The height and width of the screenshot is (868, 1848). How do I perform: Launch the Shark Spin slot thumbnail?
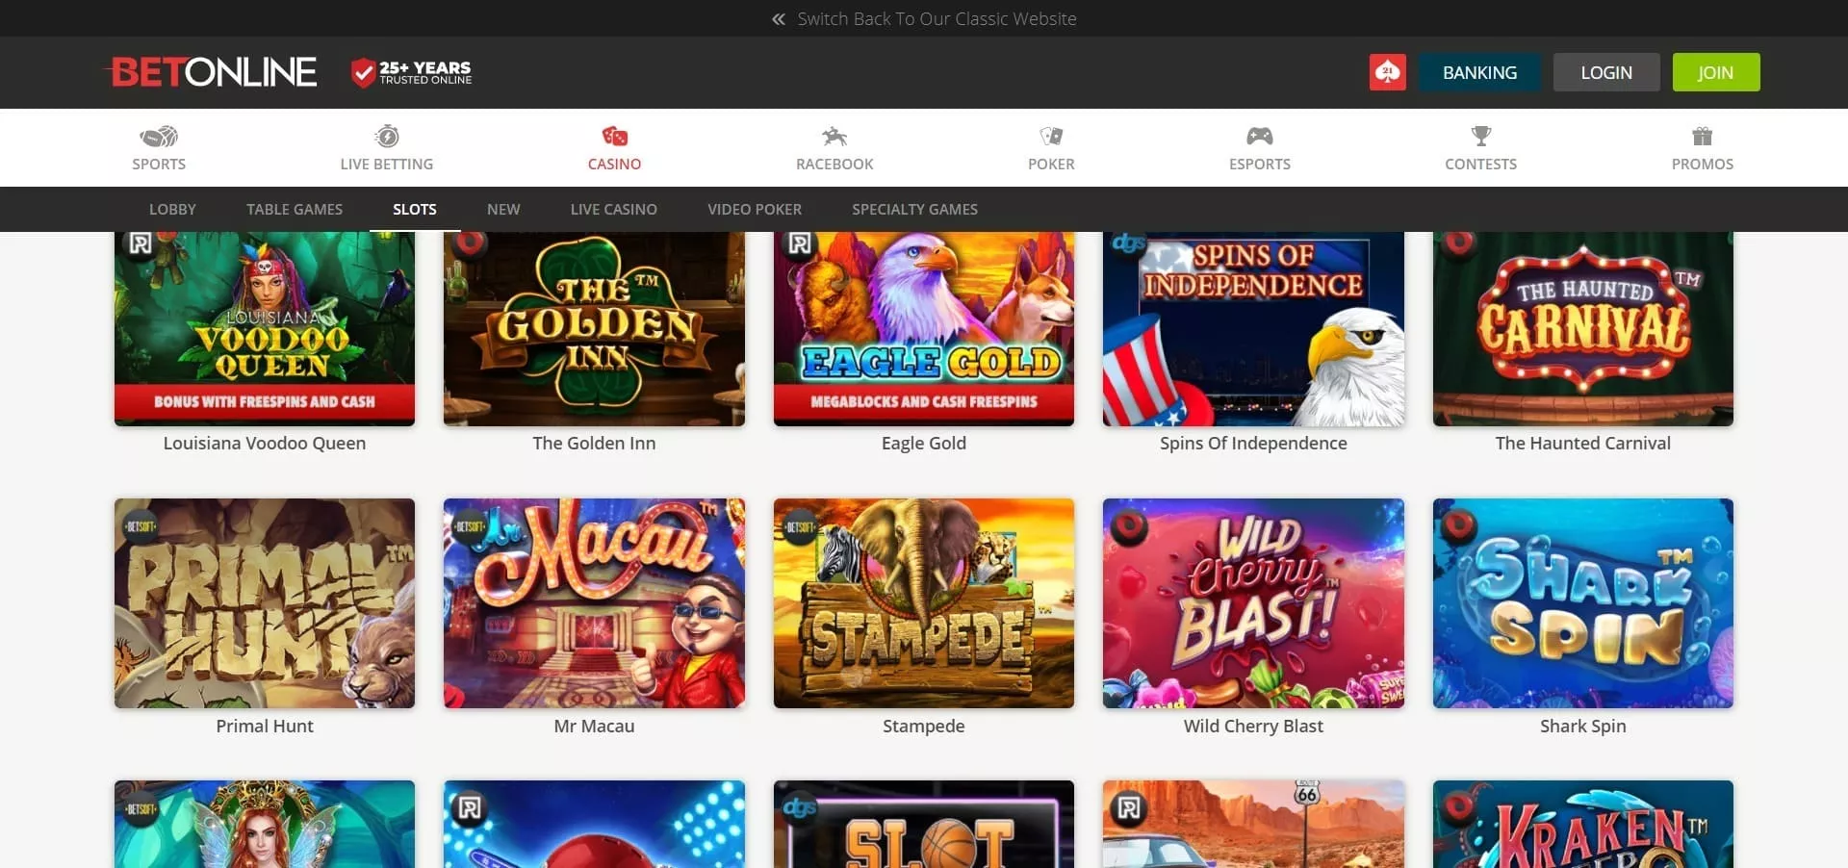(1582, 603)
